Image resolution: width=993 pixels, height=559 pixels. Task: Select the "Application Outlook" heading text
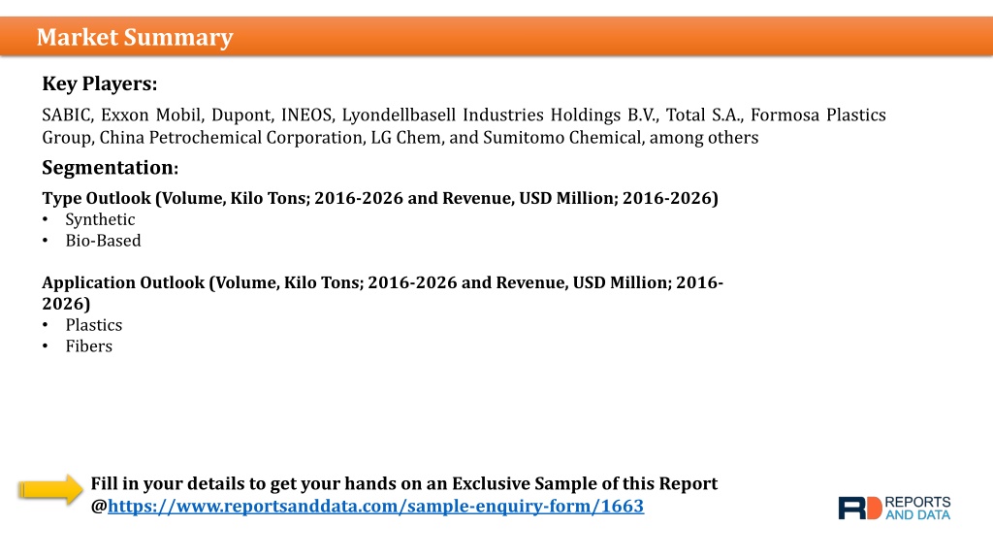point(382,293)
